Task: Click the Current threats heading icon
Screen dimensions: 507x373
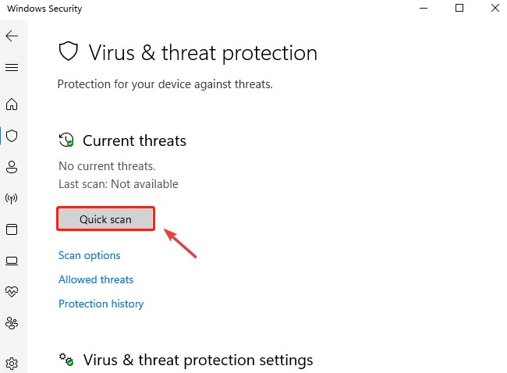Action: coord(66,140)
